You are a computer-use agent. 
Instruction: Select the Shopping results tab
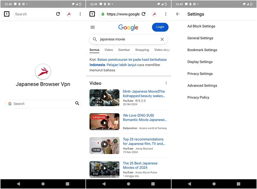(142, 50)
